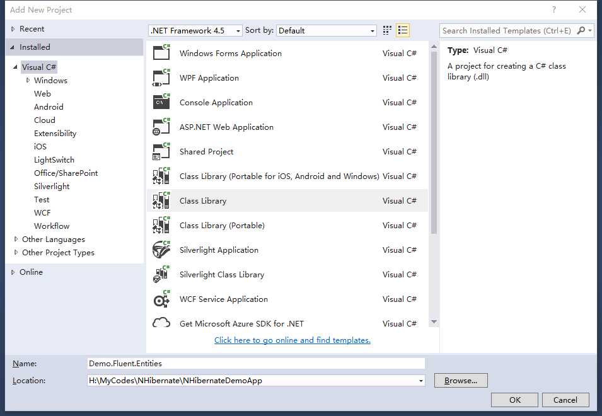Select iOS category
Viewport: 602px width, 416px height.
(x=40, y=147)
